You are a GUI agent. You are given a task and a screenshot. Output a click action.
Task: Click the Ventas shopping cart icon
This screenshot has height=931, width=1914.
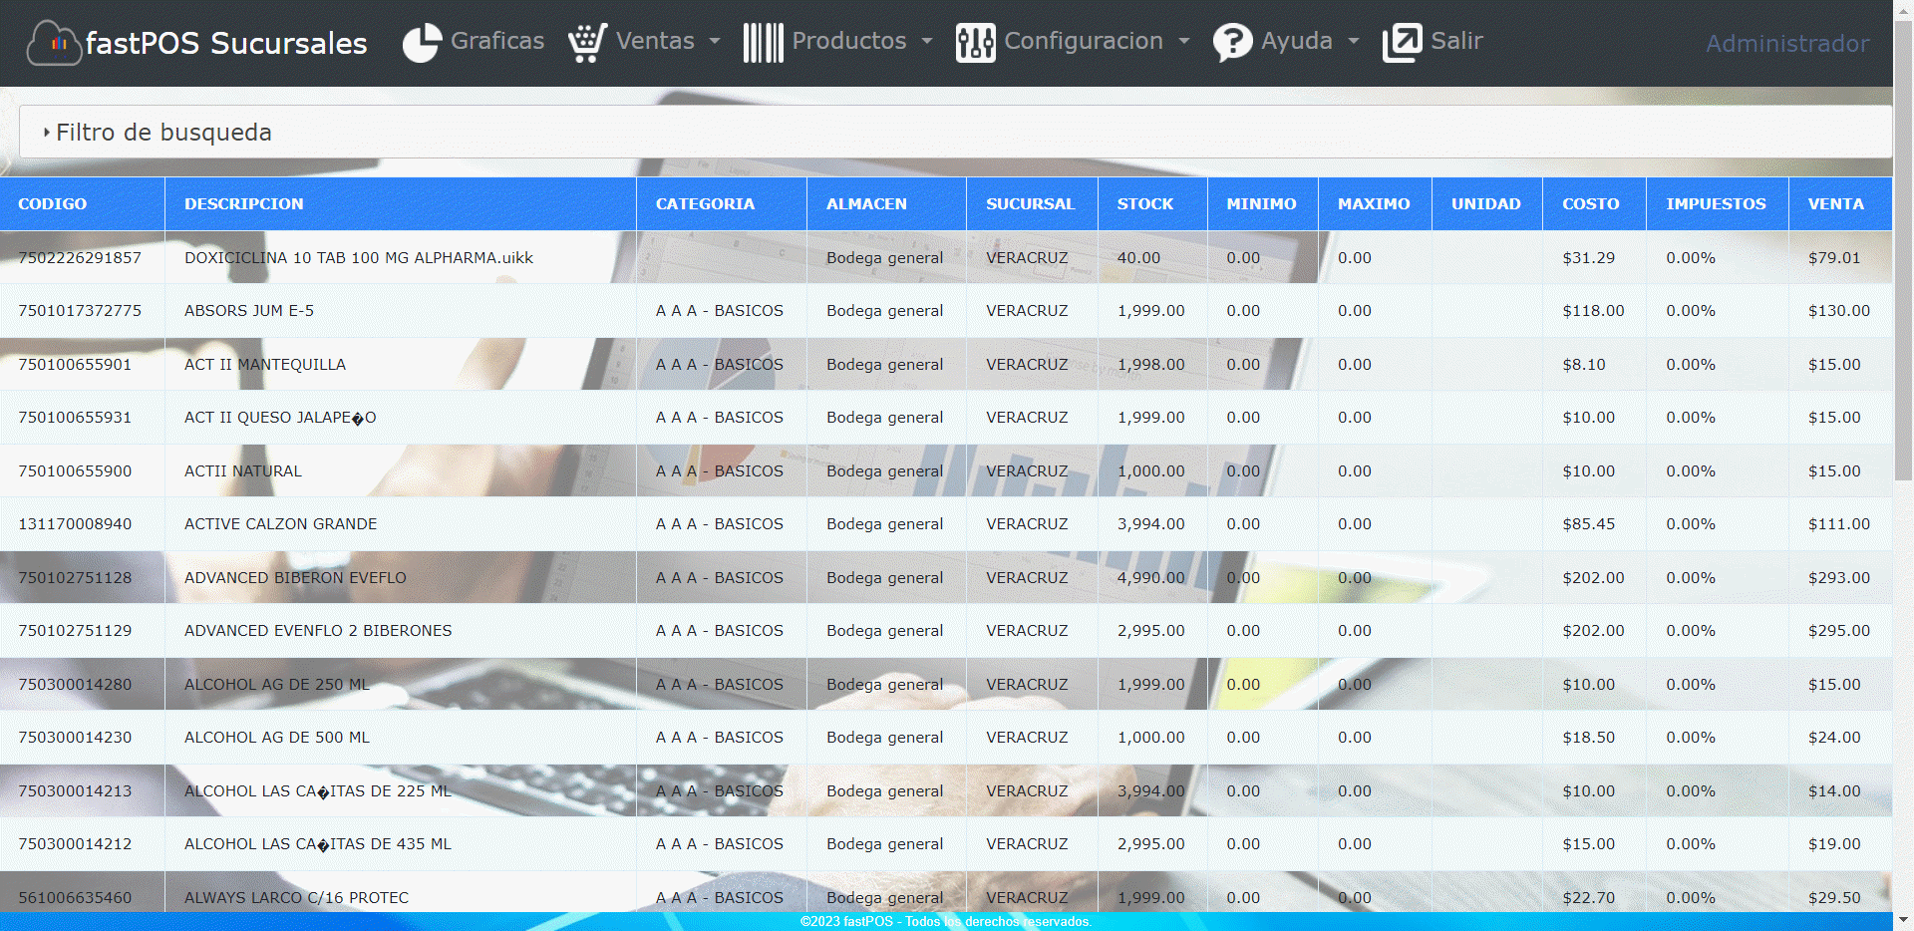[x=587, y=42]
